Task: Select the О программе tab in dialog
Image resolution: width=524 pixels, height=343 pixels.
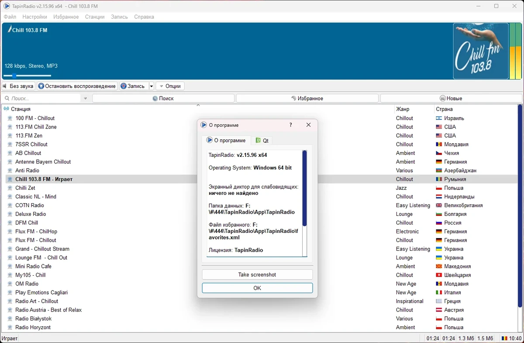Action: click(226, 140)
